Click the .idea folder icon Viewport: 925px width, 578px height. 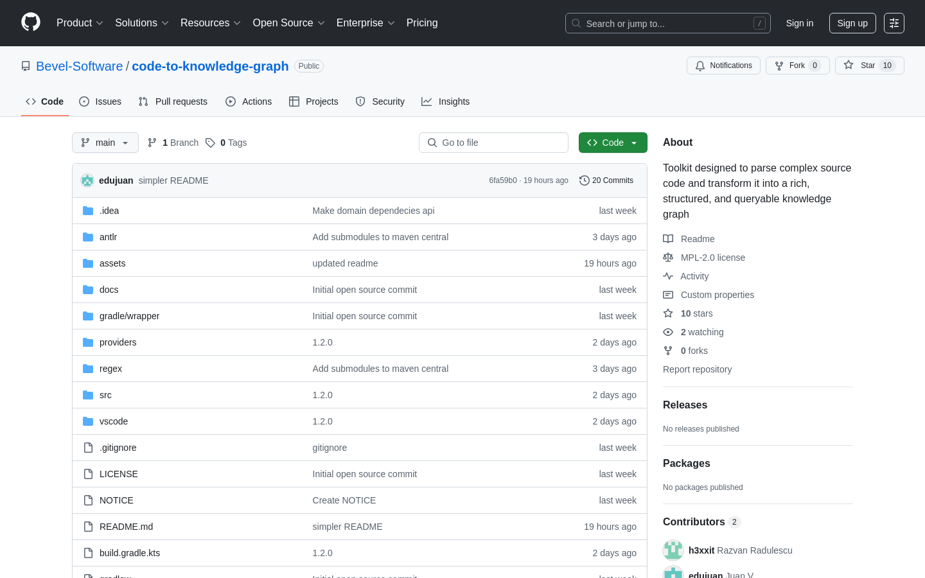point(88,211)
